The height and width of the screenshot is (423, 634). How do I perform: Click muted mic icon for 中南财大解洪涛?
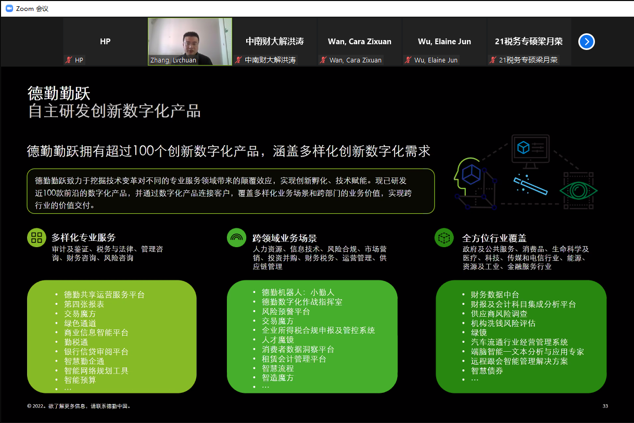(238, 60)
